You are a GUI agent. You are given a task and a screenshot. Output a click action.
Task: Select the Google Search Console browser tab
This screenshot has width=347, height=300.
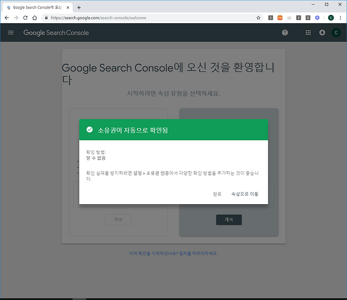coord(38,8)
